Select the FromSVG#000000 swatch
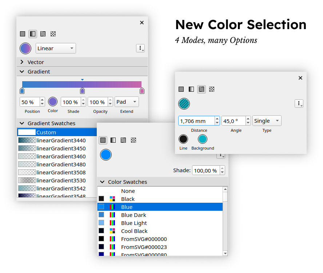Screen dimensions: 323x273 coord(160,239)
